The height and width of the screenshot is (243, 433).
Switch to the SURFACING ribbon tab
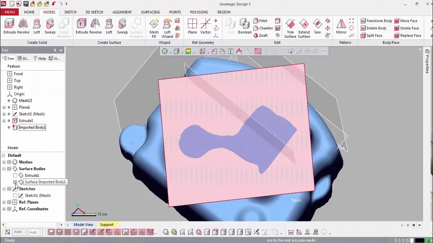pos(151,12)
